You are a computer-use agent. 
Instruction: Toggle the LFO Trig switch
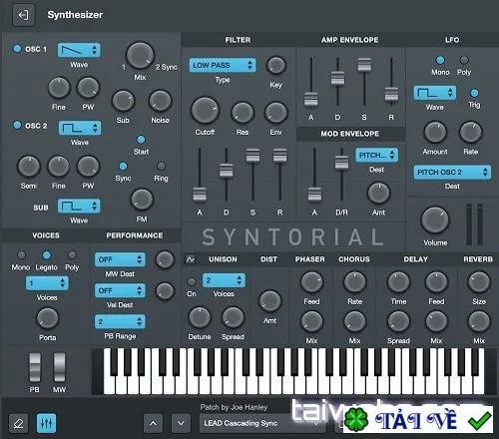coord(474,93)
